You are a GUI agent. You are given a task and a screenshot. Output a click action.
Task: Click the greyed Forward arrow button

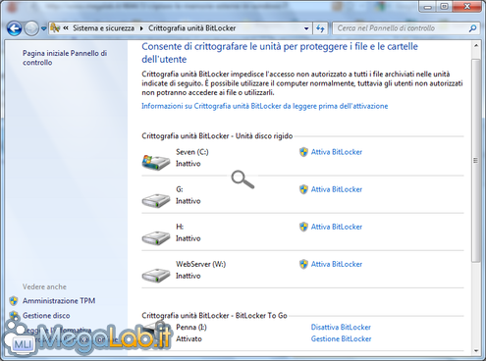31,28
